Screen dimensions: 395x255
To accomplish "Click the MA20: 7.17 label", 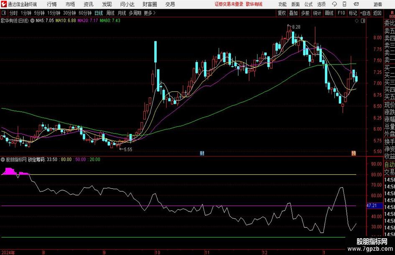I will coord(88,21).
